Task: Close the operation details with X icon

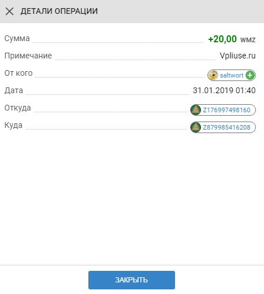Action: [9, 11]
